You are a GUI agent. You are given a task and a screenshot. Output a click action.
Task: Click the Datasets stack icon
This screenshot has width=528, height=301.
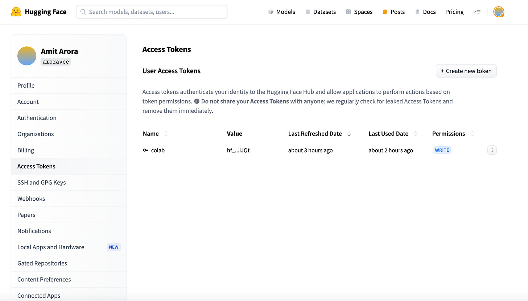(308, 12)
